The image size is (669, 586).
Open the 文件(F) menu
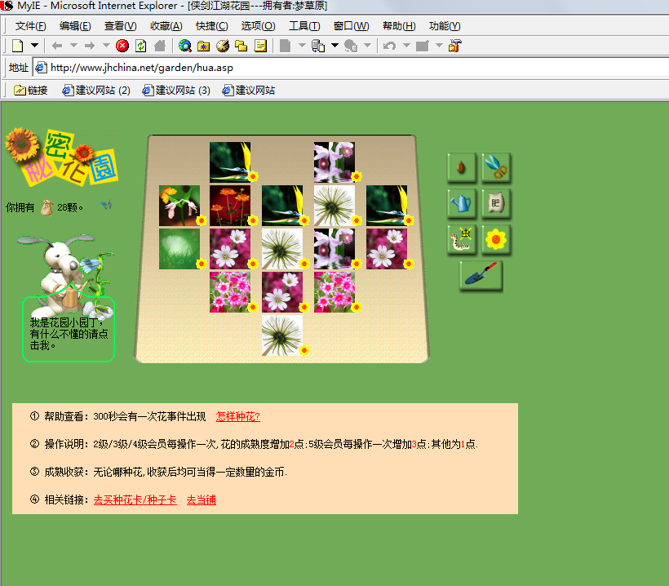coord(31,26)
